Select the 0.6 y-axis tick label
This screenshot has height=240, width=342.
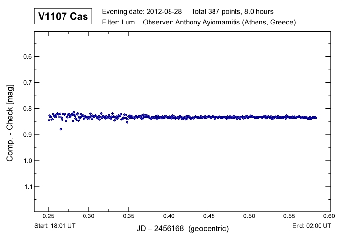coord(28,56)
